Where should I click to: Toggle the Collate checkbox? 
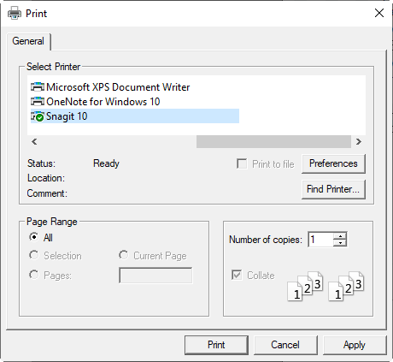[x=237, y=275]
